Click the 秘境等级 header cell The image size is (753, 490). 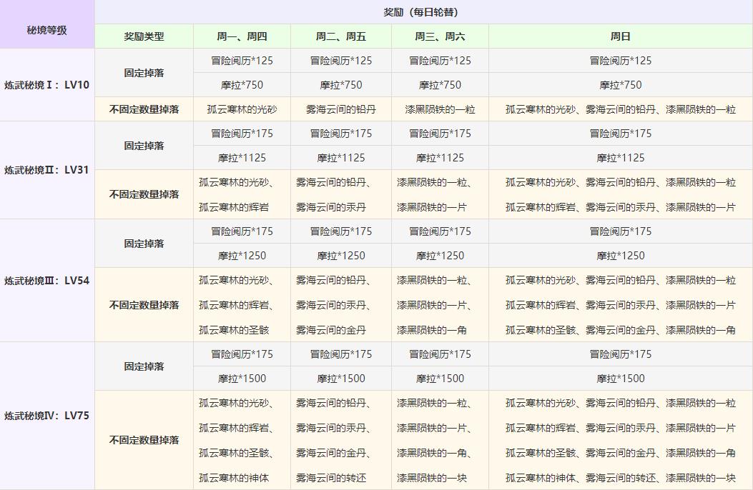47,31
